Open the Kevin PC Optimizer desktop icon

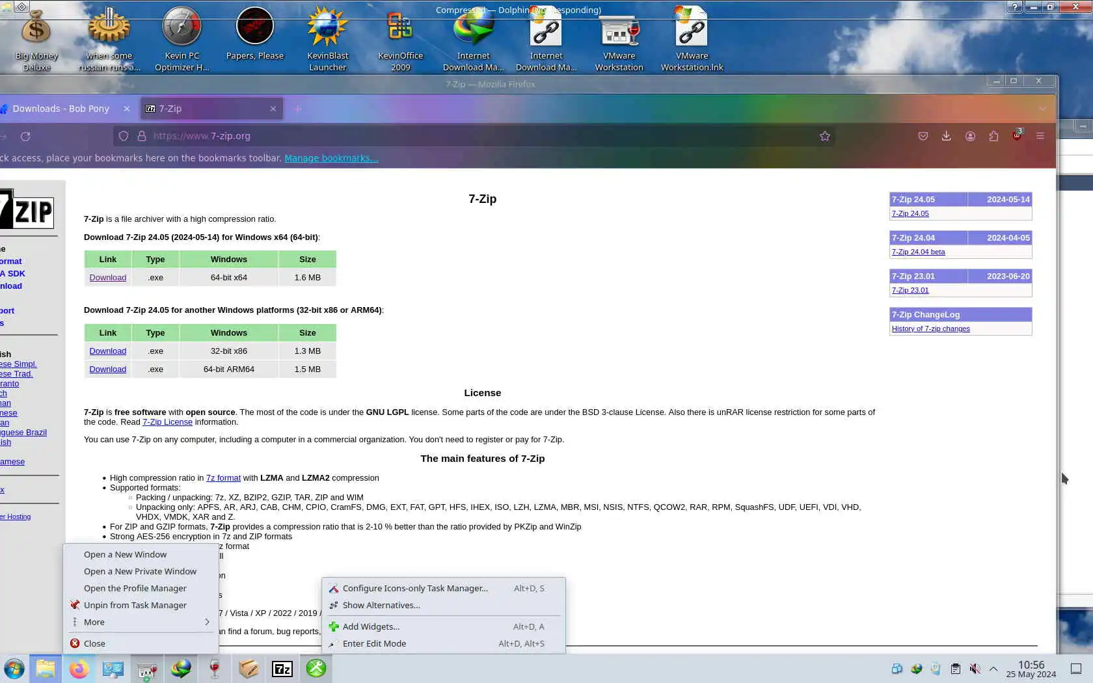(x=182, y=40)
